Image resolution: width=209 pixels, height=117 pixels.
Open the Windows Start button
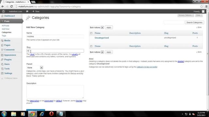[4, 114]
